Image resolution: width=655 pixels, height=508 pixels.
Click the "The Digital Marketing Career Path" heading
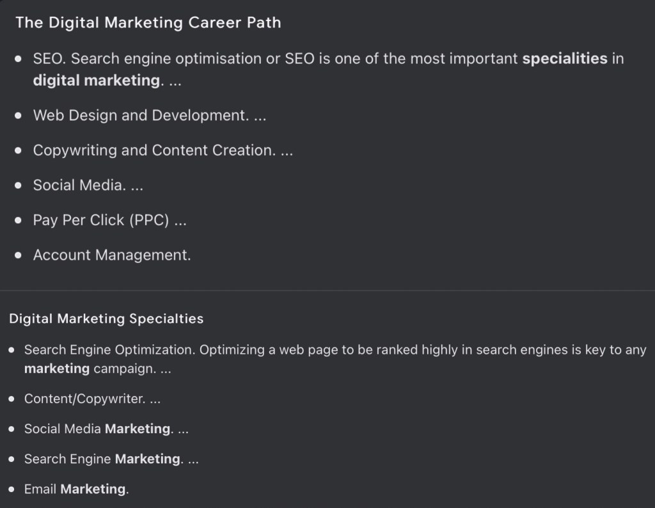pos(148,22)
